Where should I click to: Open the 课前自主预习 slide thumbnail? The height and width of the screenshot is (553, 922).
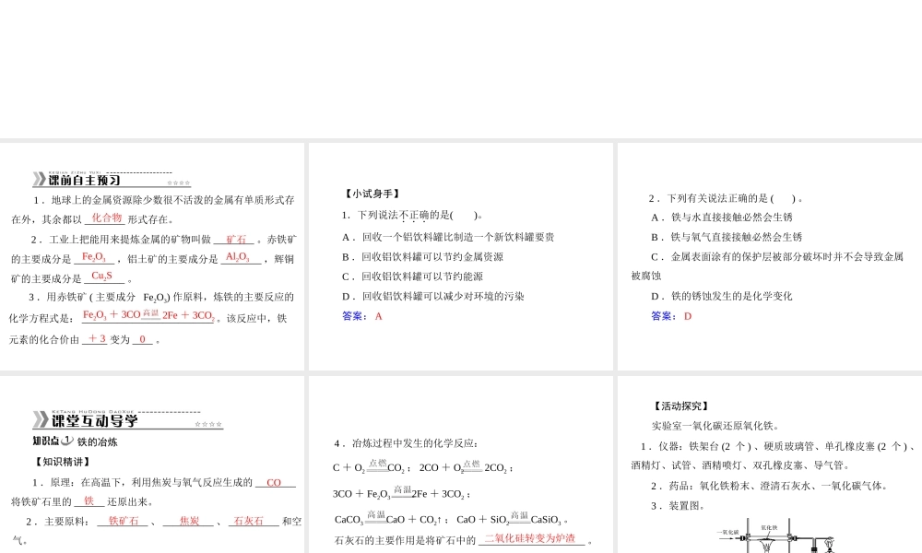point(152,257)
